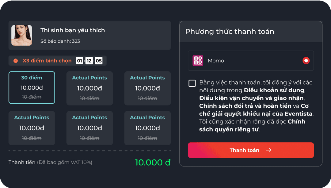Viewport: 331px width, 188px height.
Task: Tick the payment terms agreement checkbox
Action: pos(192,83)
